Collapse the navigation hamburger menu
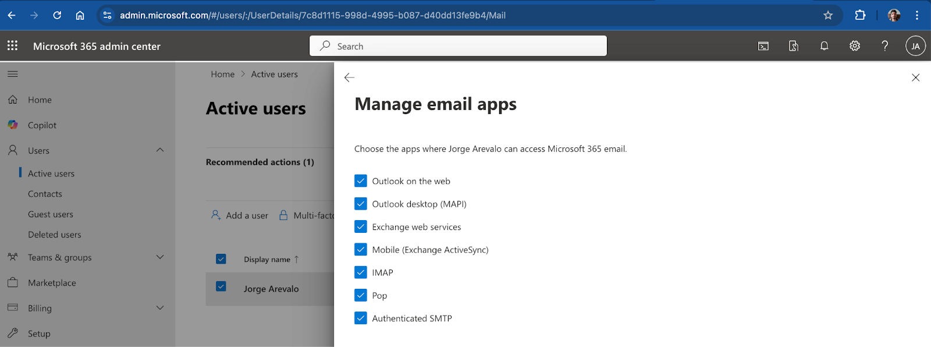Screen dimensions: 931x347 tap(13, 74)
